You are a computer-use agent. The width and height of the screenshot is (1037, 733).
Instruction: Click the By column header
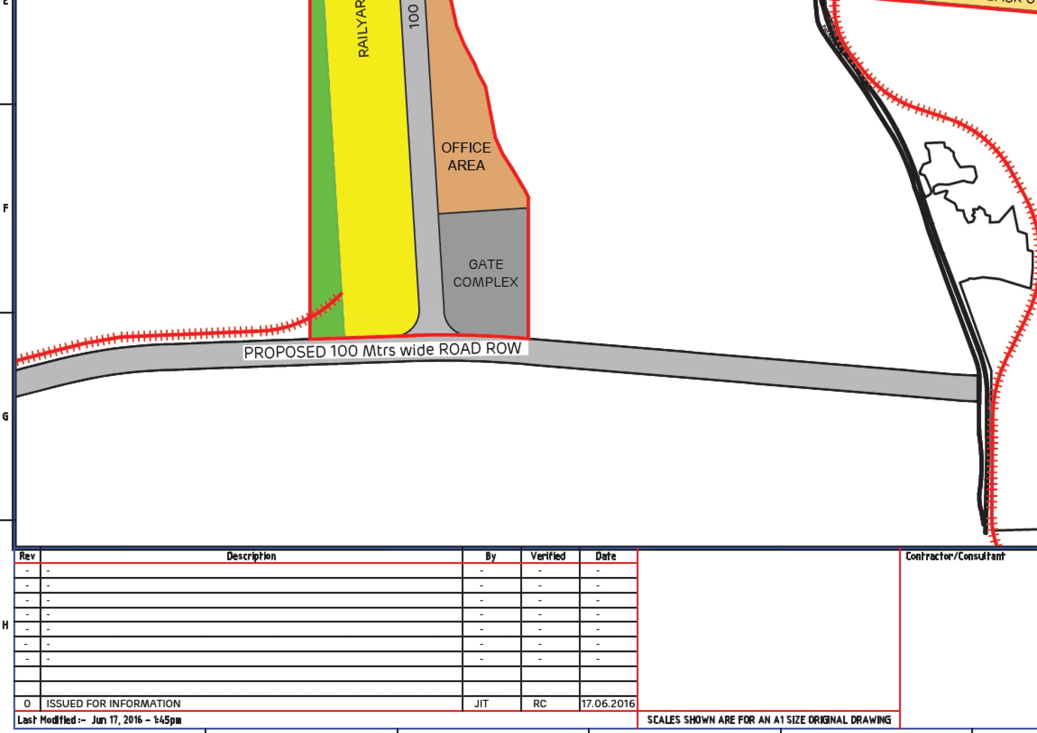tap(491, 556)
